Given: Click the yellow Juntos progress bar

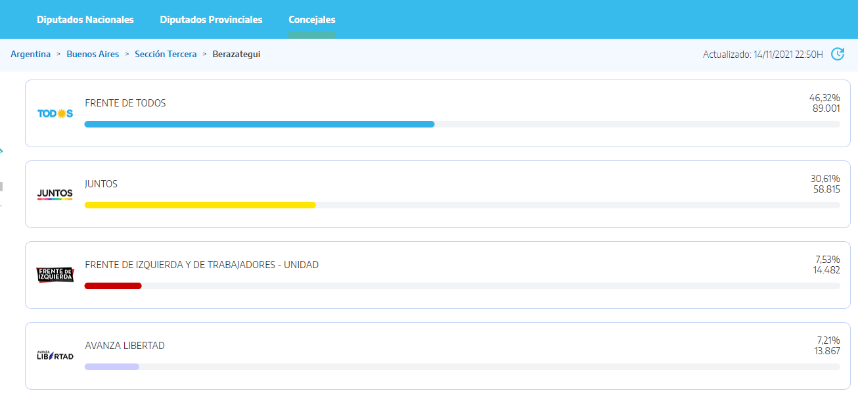Looking at the screenshot, I should point(200,205).
